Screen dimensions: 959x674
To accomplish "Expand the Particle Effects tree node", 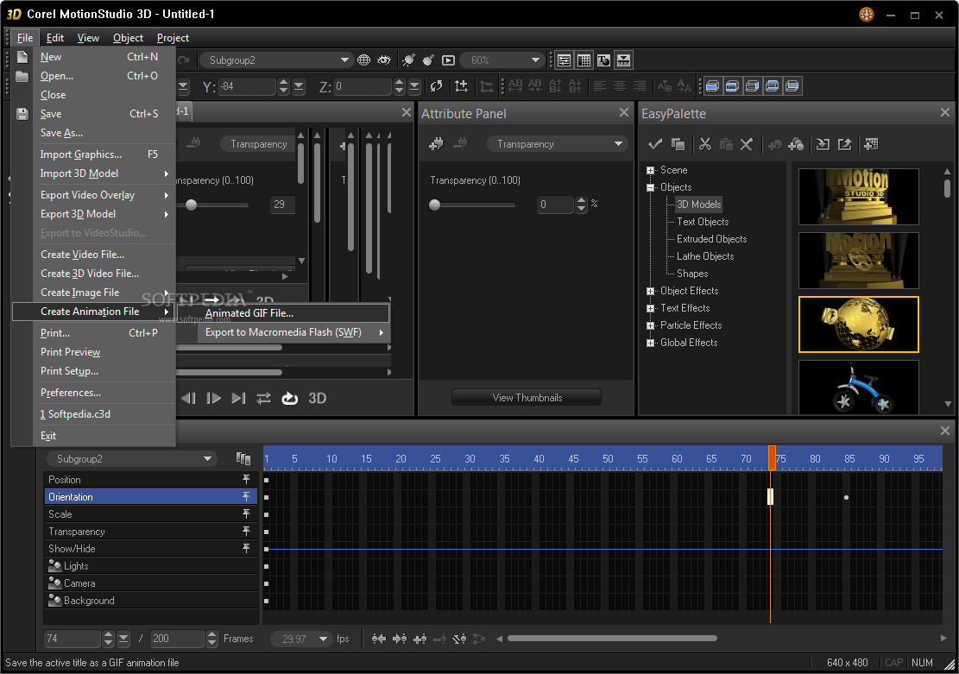I will 650,325.
